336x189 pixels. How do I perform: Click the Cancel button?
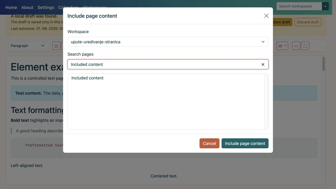[x=209, y=143]
